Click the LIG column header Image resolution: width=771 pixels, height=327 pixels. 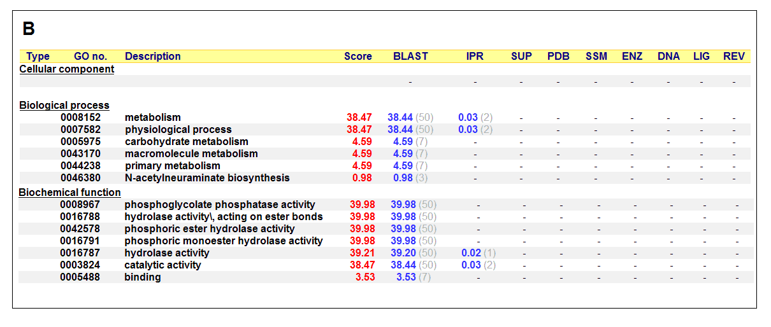702,56
